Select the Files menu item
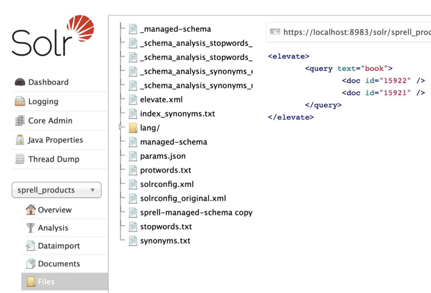 click(46, 281)
